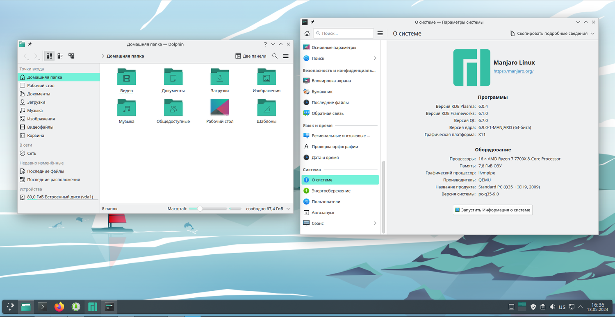
Task: Switch Dolphin to icons view mode
Action: [x=49, y=56]
